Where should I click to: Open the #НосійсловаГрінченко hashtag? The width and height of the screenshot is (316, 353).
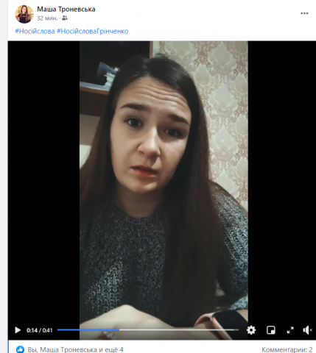pos(93,31)
